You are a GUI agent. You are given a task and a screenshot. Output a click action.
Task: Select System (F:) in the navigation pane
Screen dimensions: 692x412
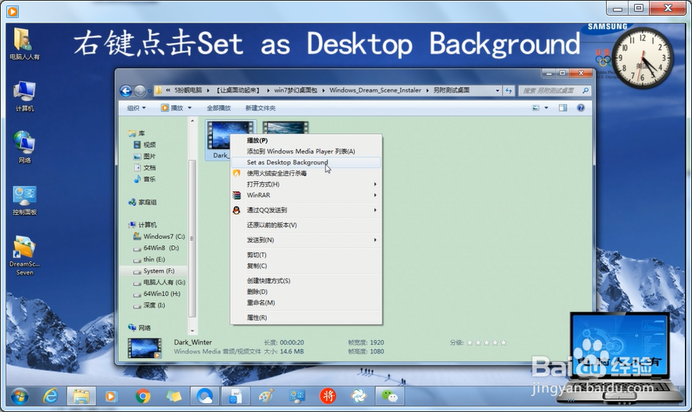pos(153,271)
